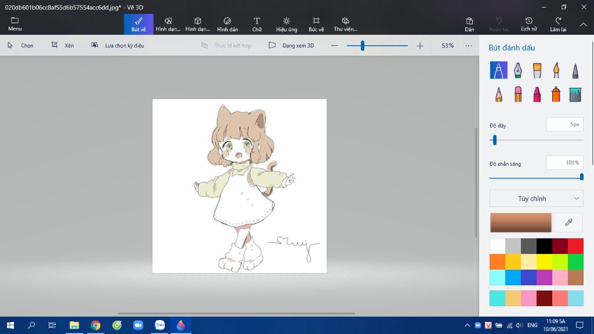Click the Làm lại redo button

(x=559, y=24)
